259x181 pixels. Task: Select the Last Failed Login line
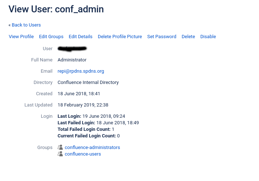click(98, 123)
